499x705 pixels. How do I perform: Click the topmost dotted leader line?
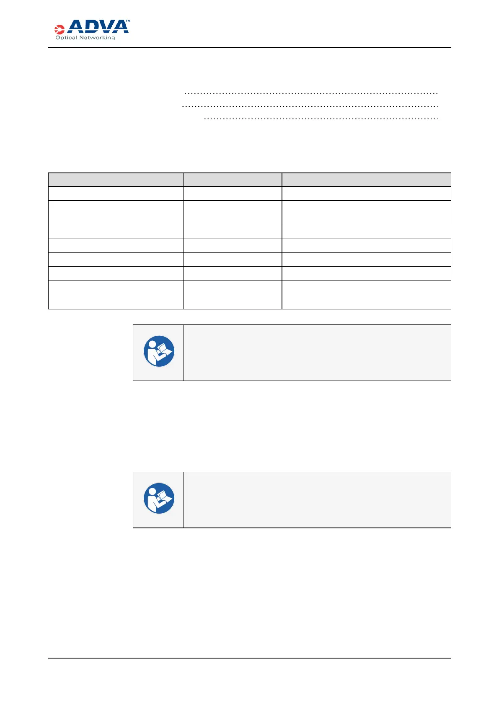pyautogui.click(x=311, y=93)
